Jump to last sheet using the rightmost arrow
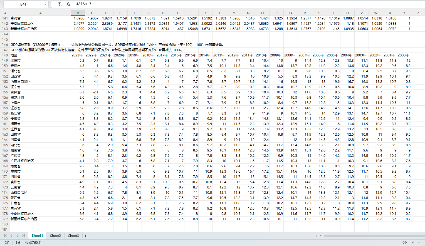Screen dimensions: 425x246 click(x=23, y=235)
